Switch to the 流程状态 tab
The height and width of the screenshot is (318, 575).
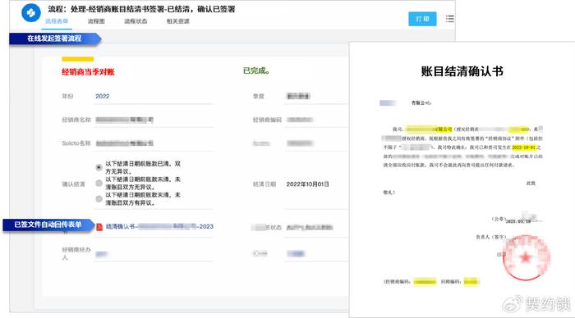pyautogui.click(x=136, y=21)
